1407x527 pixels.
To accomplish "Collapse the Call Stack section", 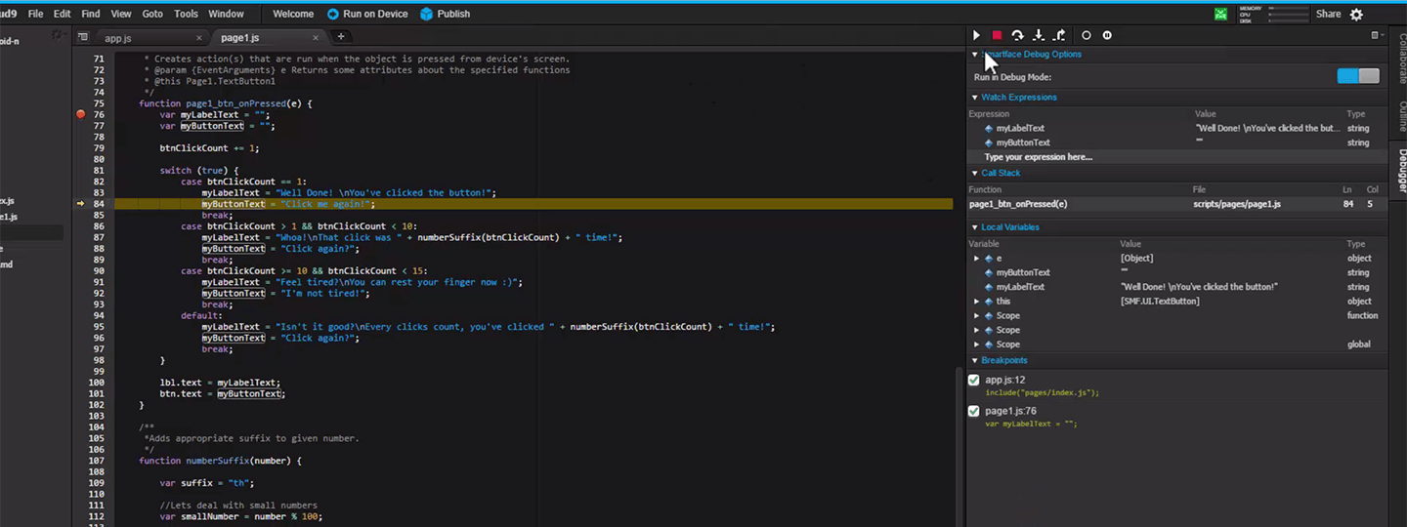I will point(974,173).
